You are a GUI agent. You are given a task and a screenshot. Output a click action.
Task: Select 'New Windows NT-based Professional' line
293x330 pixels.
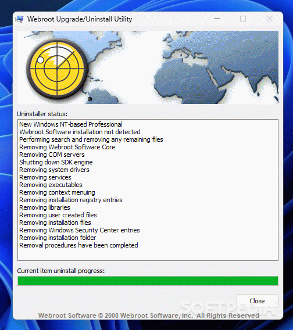71,124
